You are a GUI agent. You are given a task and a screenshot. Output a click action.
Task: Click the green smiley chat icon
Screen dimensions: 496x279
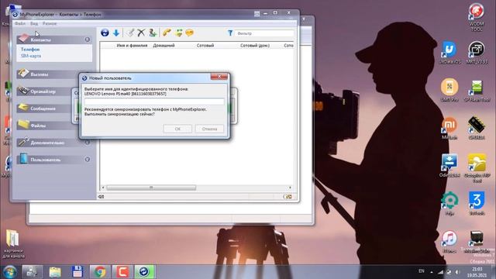pyautogui.click(x=178, y=33)
